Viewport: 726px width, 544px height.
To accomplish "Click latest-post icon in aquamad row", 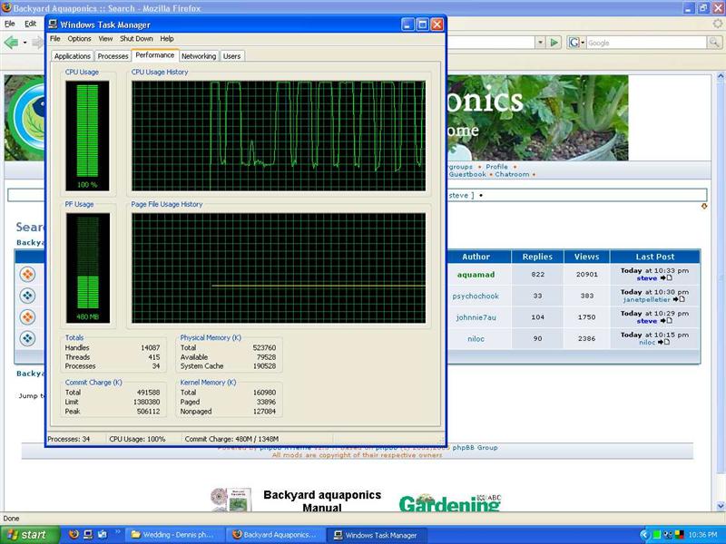I will click(x=667, y=278).
